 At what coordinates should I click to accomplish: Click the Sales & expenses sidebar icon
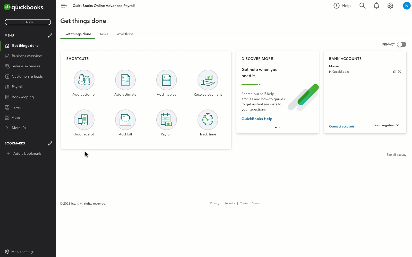7,66
